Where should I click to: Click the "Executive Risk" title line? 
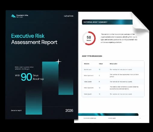coord(28,36)
